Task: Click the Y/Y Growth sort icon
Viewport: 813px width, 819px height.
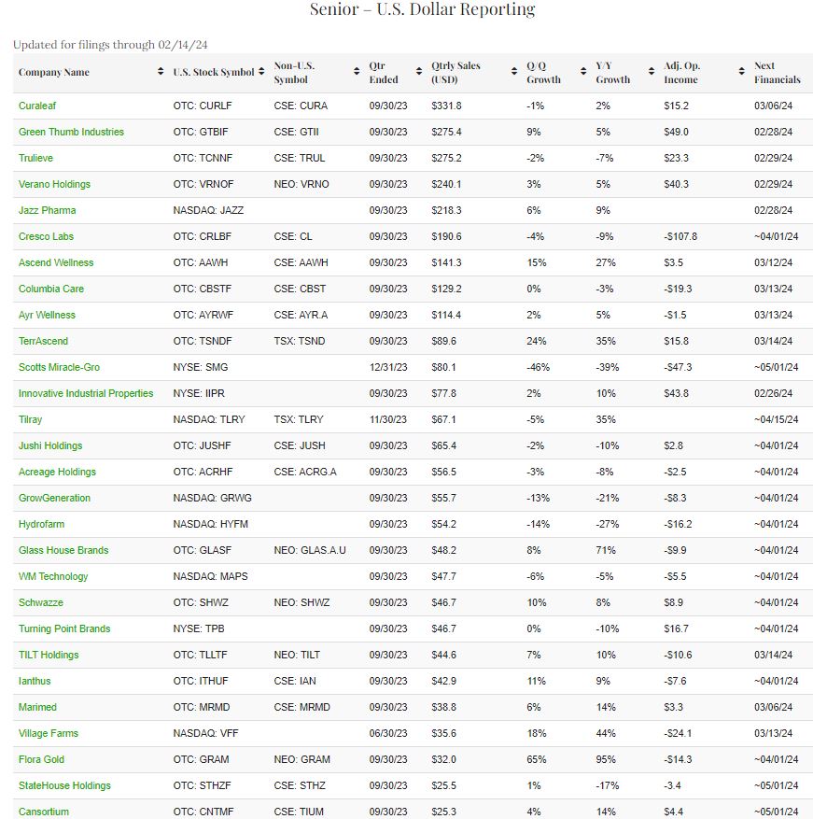Action: point(652,73)
